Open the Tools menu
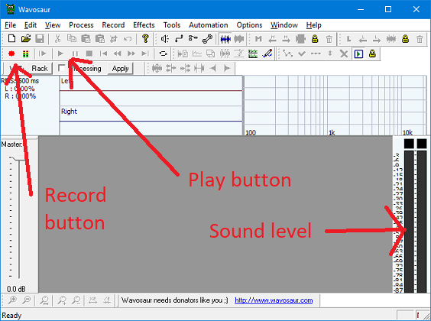 click(x=172, y=25)
